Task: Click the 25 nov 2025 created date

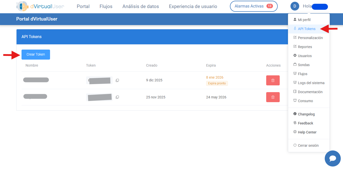Action: click(x=156, y=97)
